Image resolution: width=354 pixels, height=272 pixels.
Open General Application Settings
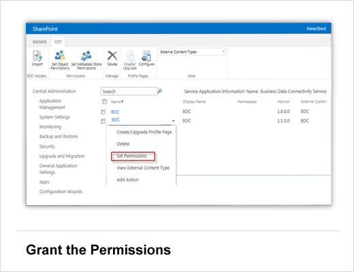(59, 169)
